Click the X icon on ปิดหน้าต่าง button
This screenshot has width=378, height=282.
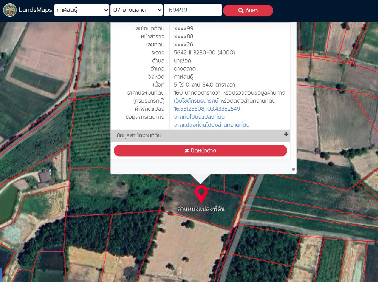[187, 151]
